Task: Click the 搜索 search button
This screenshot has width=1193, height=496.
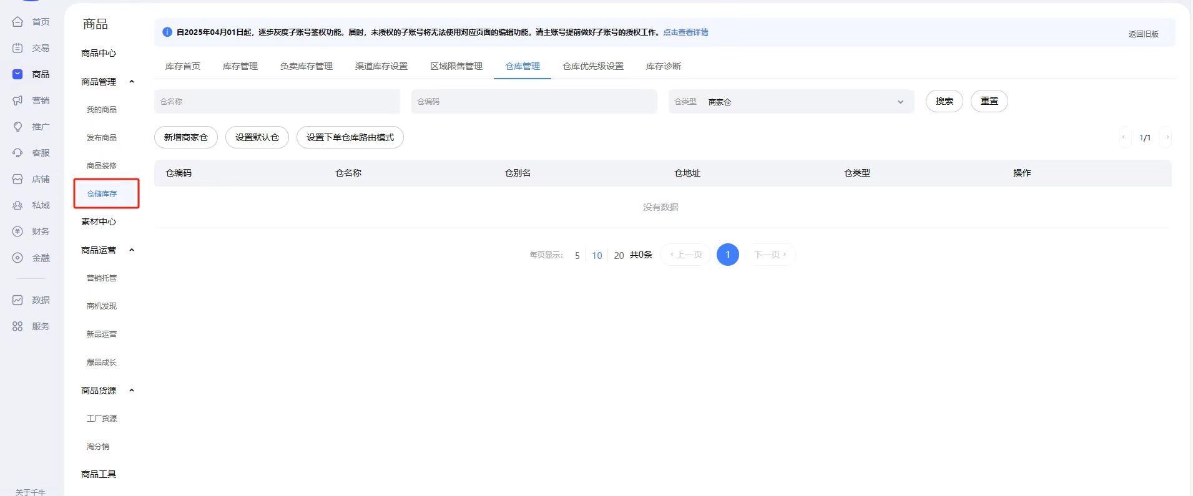Action: [x=944, y=101]
